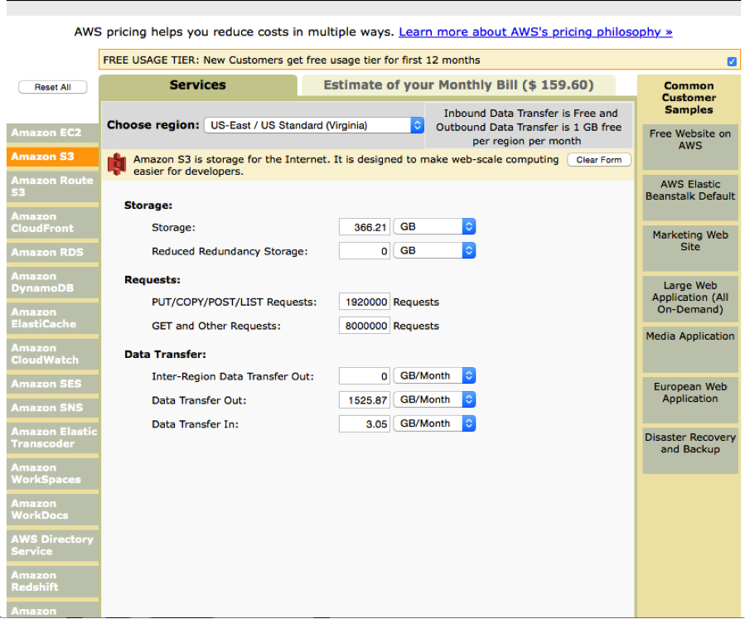
Task: Load the Disaster Recovery and Backup sample
Action: 689,452
